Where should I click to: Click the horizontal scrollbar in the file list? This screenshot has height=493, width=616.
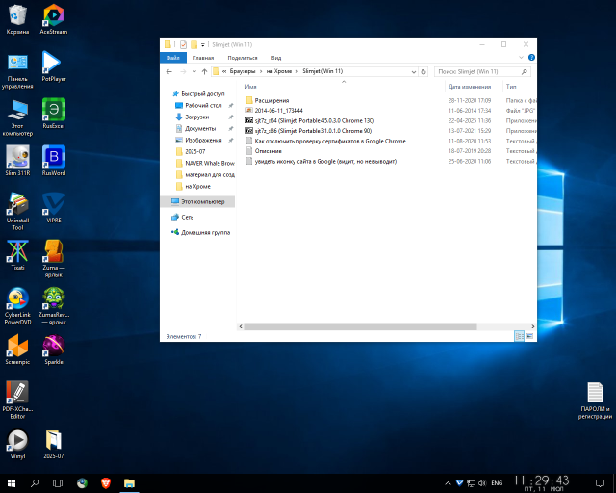pos(361,326)
